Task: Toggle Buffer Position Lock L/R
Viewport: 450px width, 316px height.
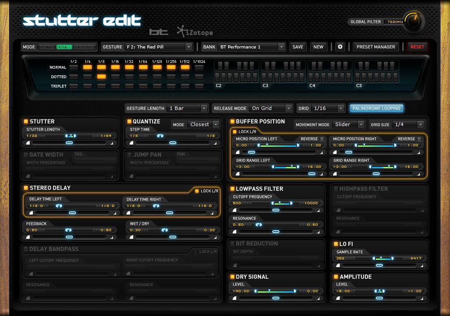Action: (235, 132)
